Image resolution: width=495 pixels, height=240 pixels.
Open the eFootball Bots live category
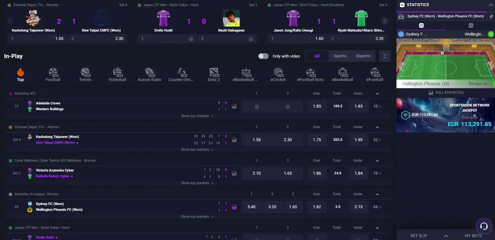pos(310,75)
